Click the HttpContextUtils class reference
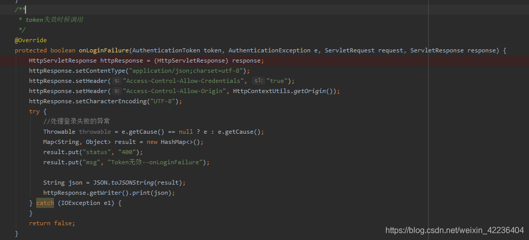 point(262,91)
